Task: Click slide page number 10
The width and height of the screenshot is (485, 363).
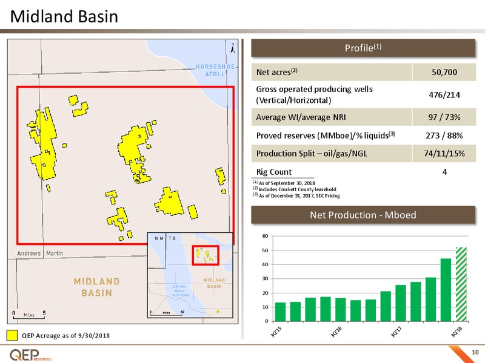Action: click(x=475, y=352)
